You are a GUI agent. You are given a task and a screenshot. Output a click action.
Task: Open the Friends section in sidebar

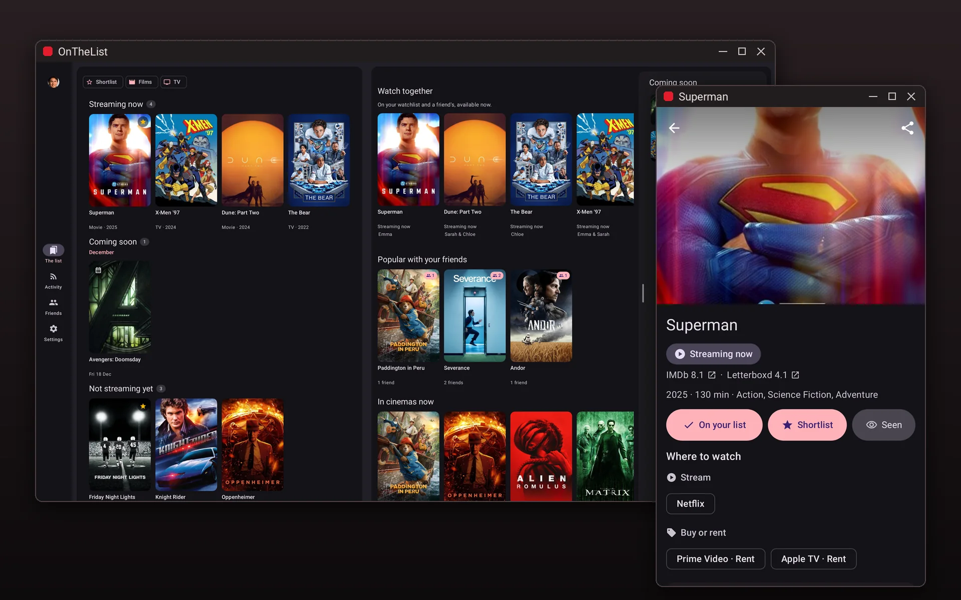[53, 307]
